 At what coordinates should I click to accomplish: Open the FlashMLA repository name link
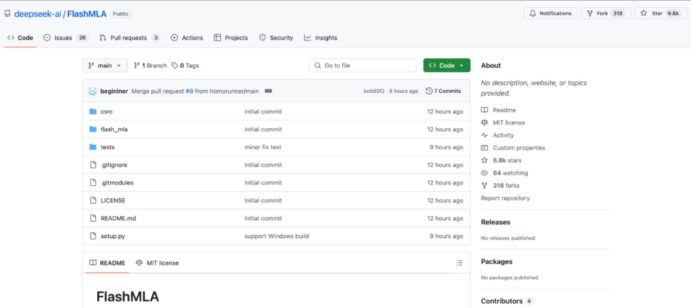[87, 13]
